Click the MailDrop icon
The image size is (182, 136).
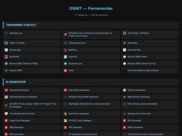65,50
